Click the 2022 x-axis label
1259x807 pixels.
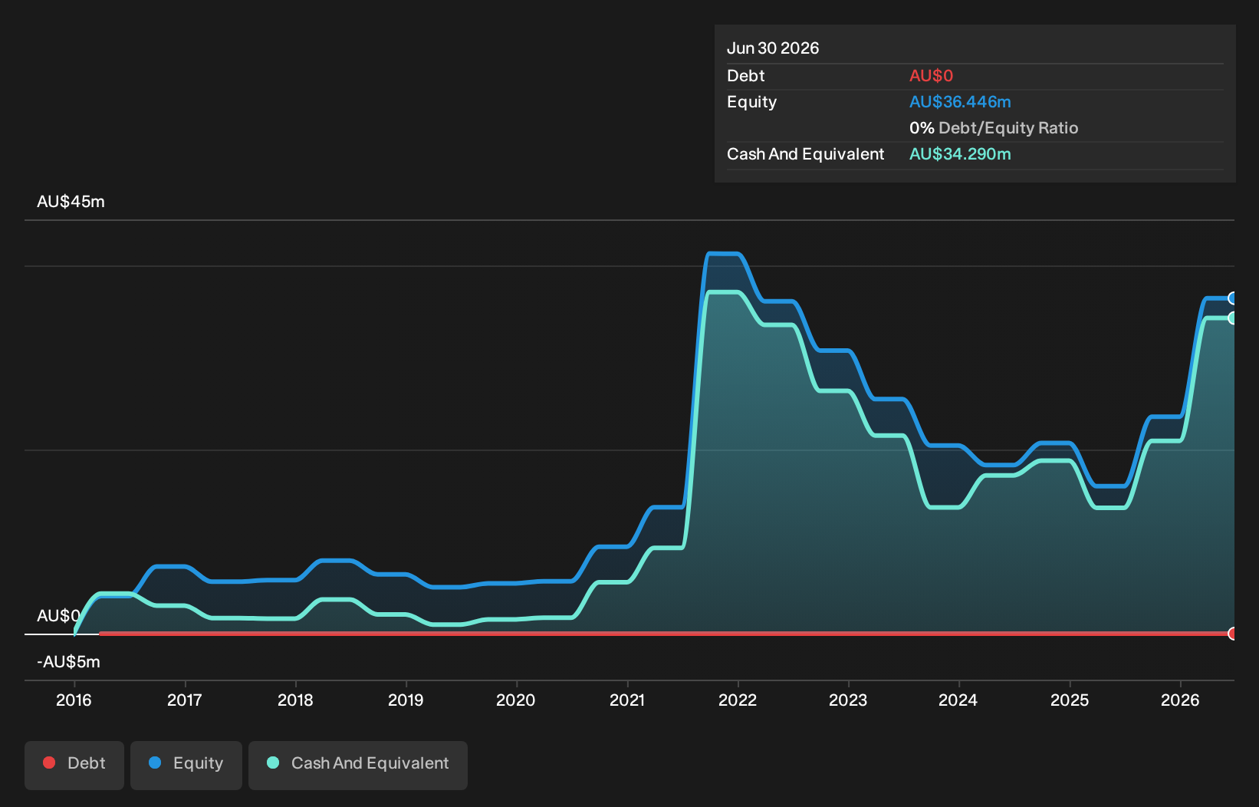pos(738,700)
